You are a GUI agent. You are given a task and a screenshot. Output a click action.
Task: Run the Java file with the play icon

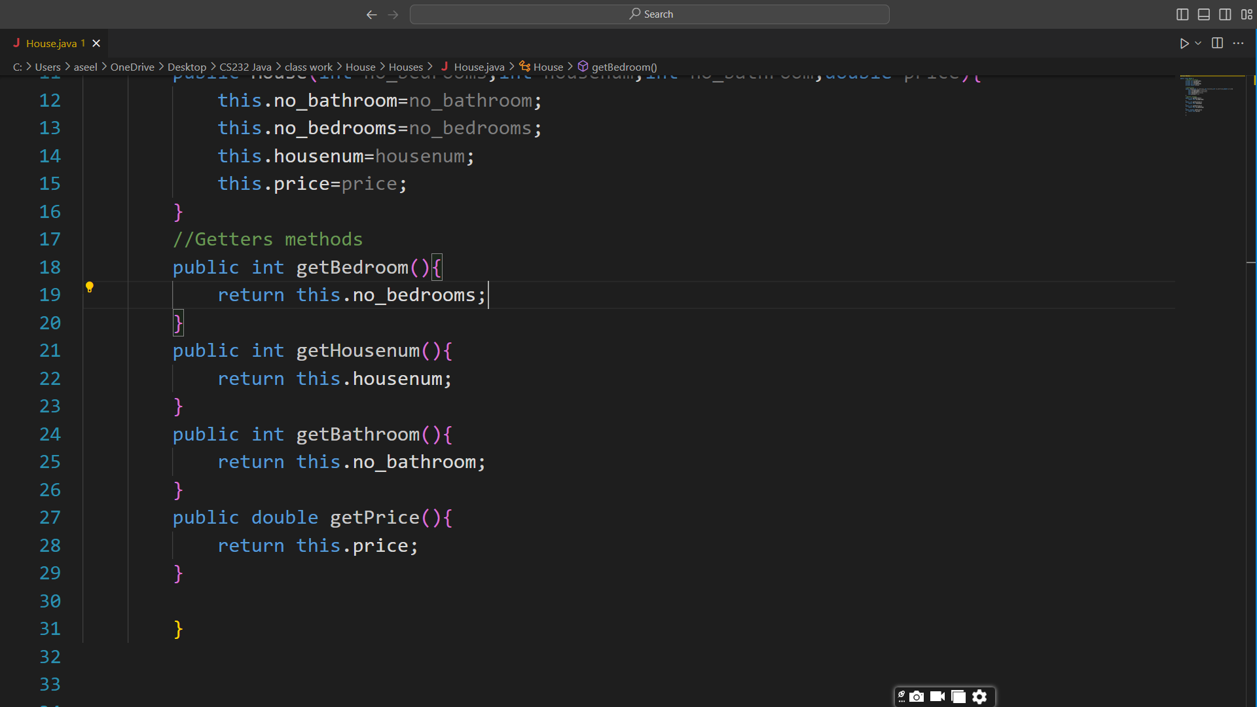(x=1184, y=43)
